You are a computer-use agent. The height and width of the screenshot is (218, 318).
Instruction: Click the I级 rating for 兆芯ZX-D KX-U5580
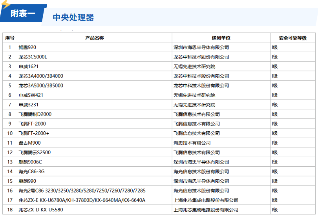[275, 210]
